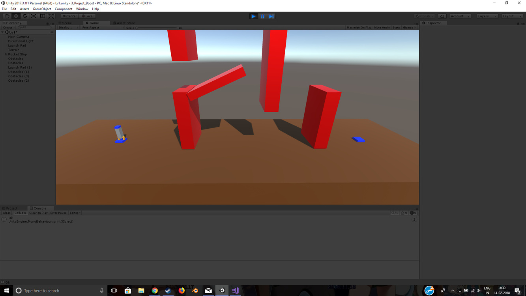Select Main Camera in the Hierarchy
The width and height of the screenshot is (526, 296).
[19, 36]
